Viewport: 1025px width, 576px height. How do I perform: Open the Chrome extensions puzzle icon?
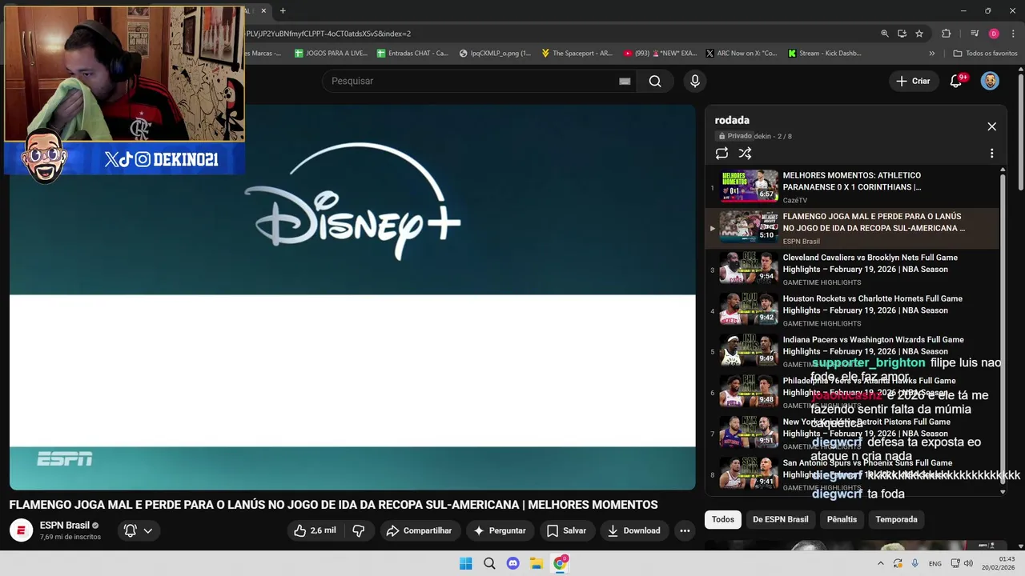pos(947,34)
